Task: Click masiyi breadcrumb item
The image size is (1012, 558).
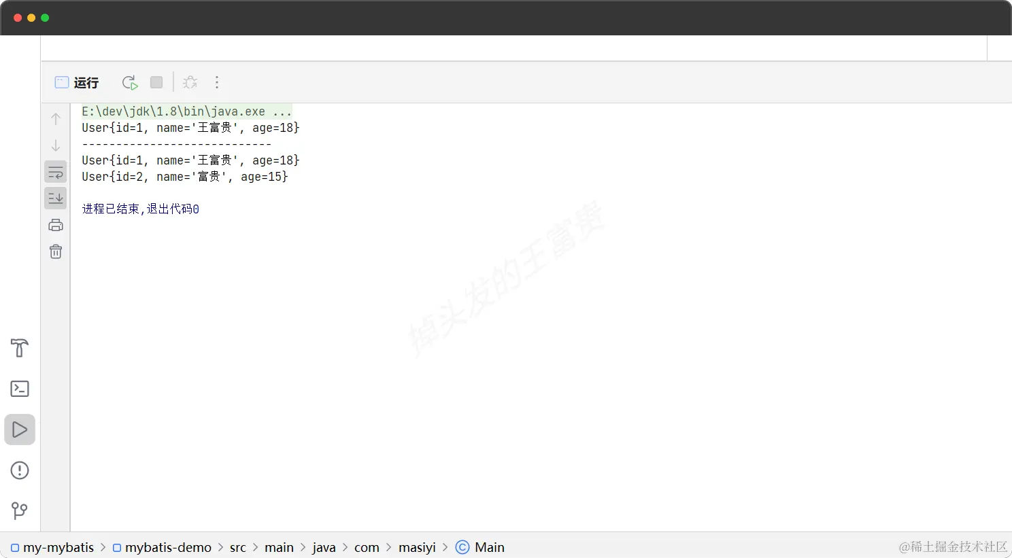Action: coord(417,547)
